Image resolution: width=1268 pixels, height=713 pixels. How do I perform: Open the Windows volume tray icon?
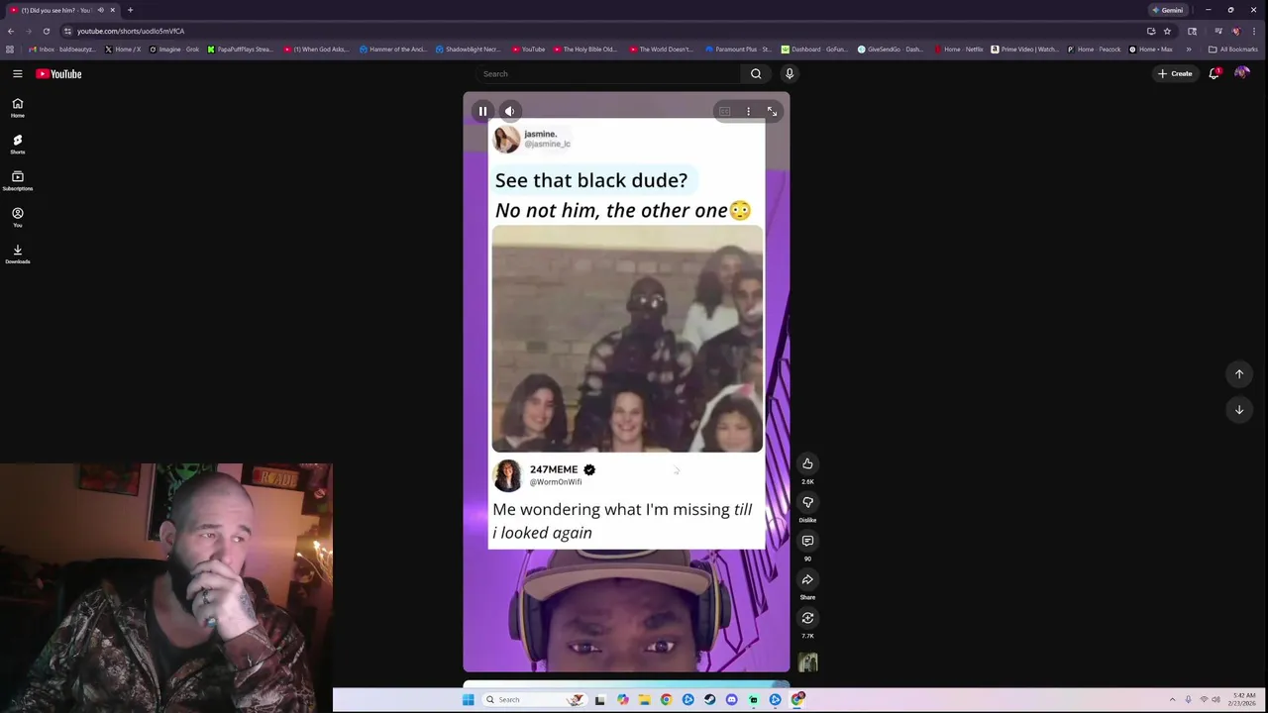point(1215,700)
